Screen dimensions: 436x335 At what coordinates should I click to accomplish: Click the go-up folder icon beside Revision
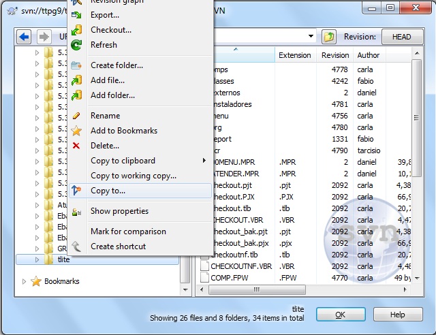329,37
